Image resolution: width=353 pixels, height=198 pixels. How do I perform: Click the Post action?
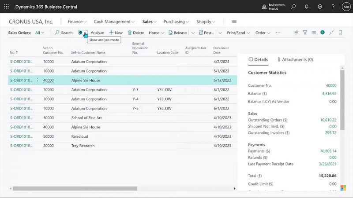pos(206,33)
